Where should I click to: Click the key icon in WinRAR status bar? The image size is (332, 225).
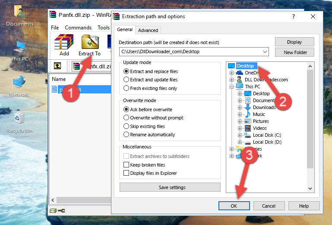[x=61, y=211]
